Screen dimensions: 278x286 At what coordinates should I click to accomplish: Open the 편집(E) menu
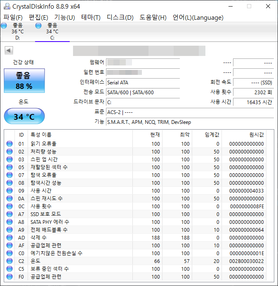[x=39, y=18]
